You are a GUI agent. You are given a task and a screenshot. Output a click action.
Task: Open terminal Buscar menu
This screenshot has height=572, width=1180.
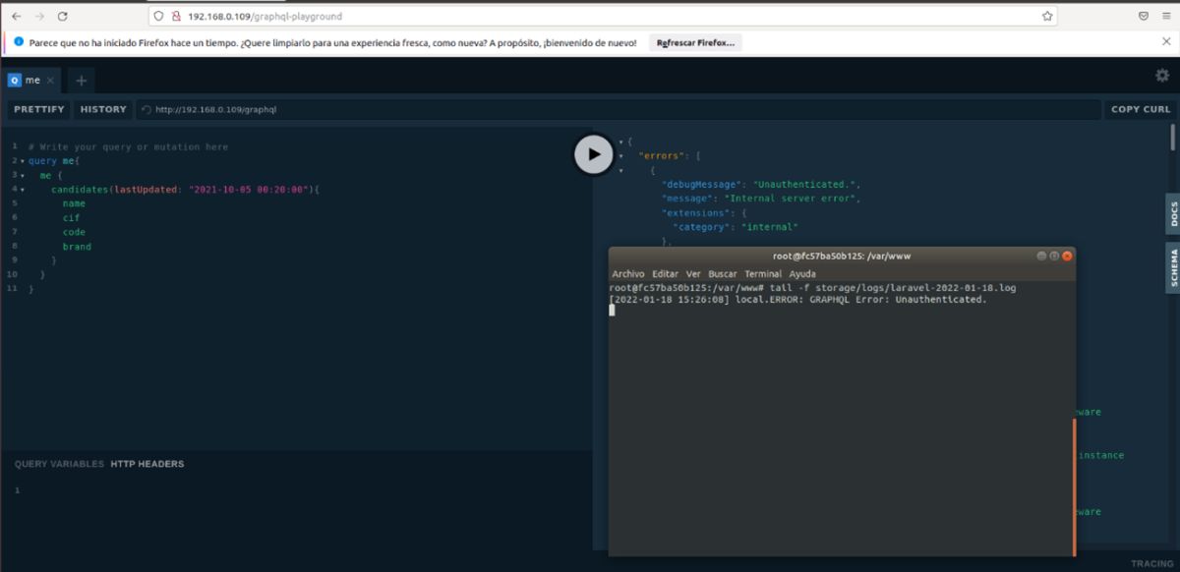tap(723, 273)
